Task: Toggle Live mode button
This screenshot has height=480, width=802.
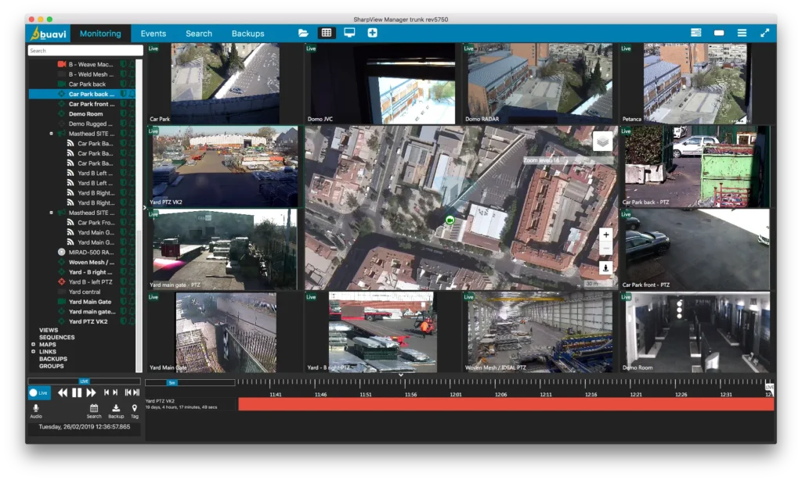Action: click(39, 392)
